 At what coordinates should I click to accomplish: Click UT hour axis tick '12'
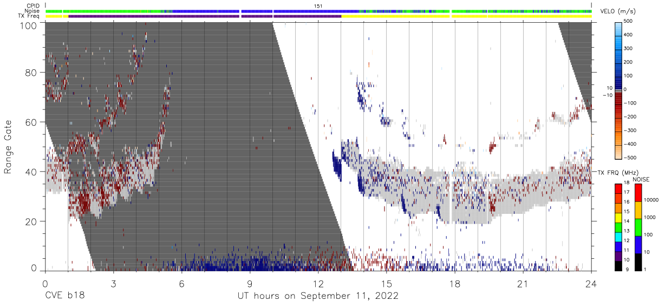pos(318,283)
